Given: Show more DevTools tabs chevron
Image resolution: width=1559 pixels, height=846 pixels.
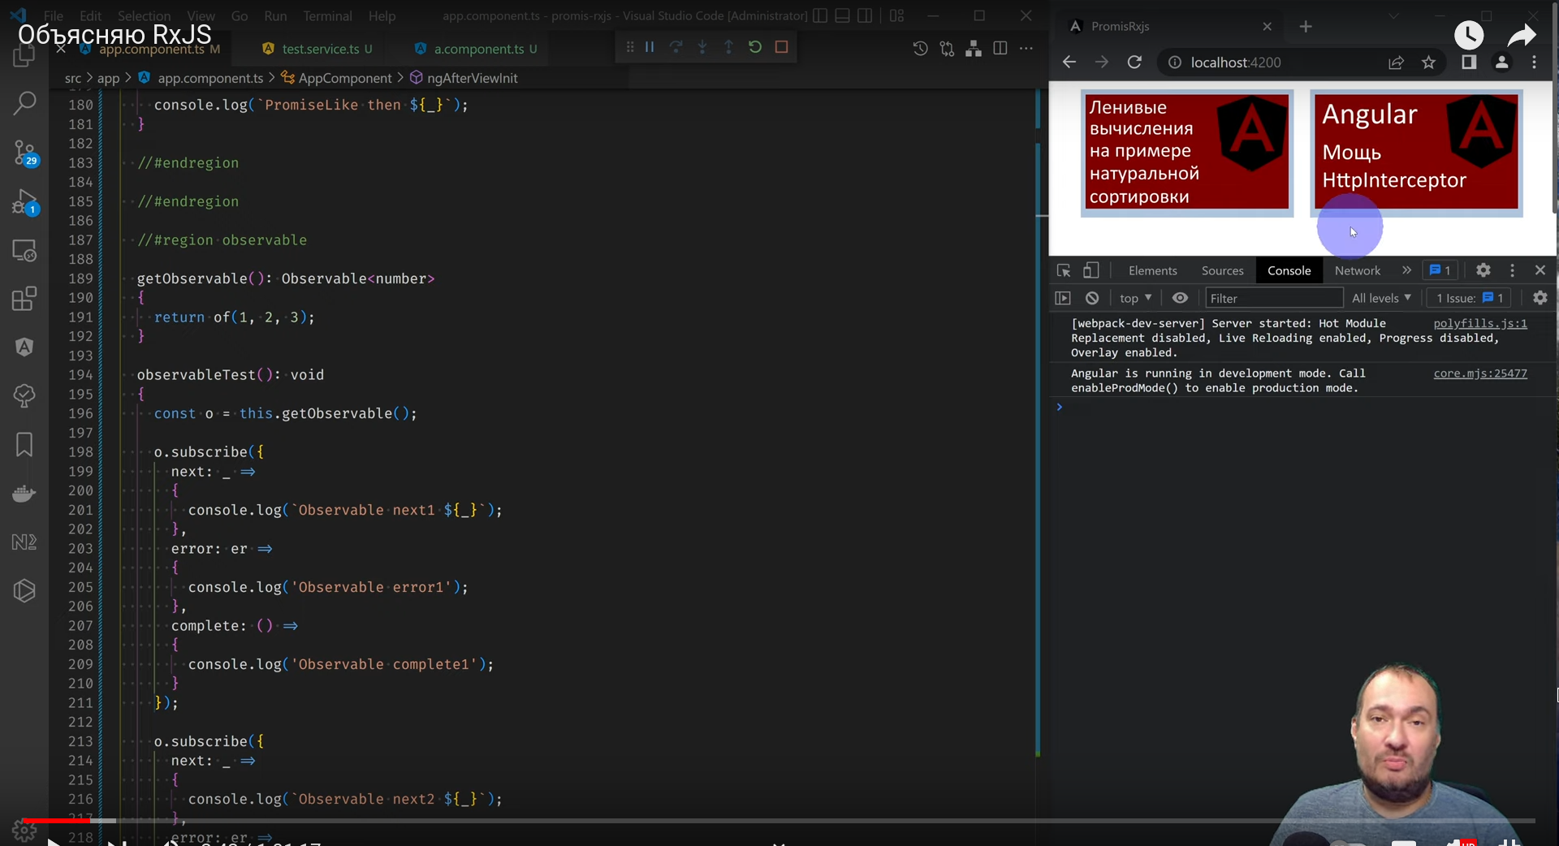Looking at the screenshot, I should pyautogui.click(x=1406, y=270).
